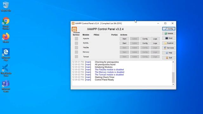Image resolution: width=203 pixels, height=114 pixels.
Task: Select 'Checking for prerequisites' log line
Action: [107, 62]
